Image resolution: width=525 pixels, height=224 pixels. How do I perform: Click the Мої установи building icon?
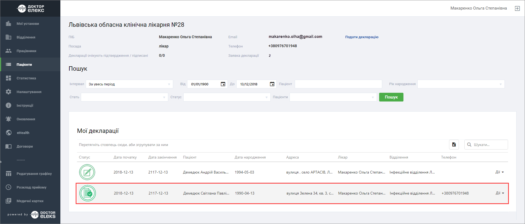[8, 23]
